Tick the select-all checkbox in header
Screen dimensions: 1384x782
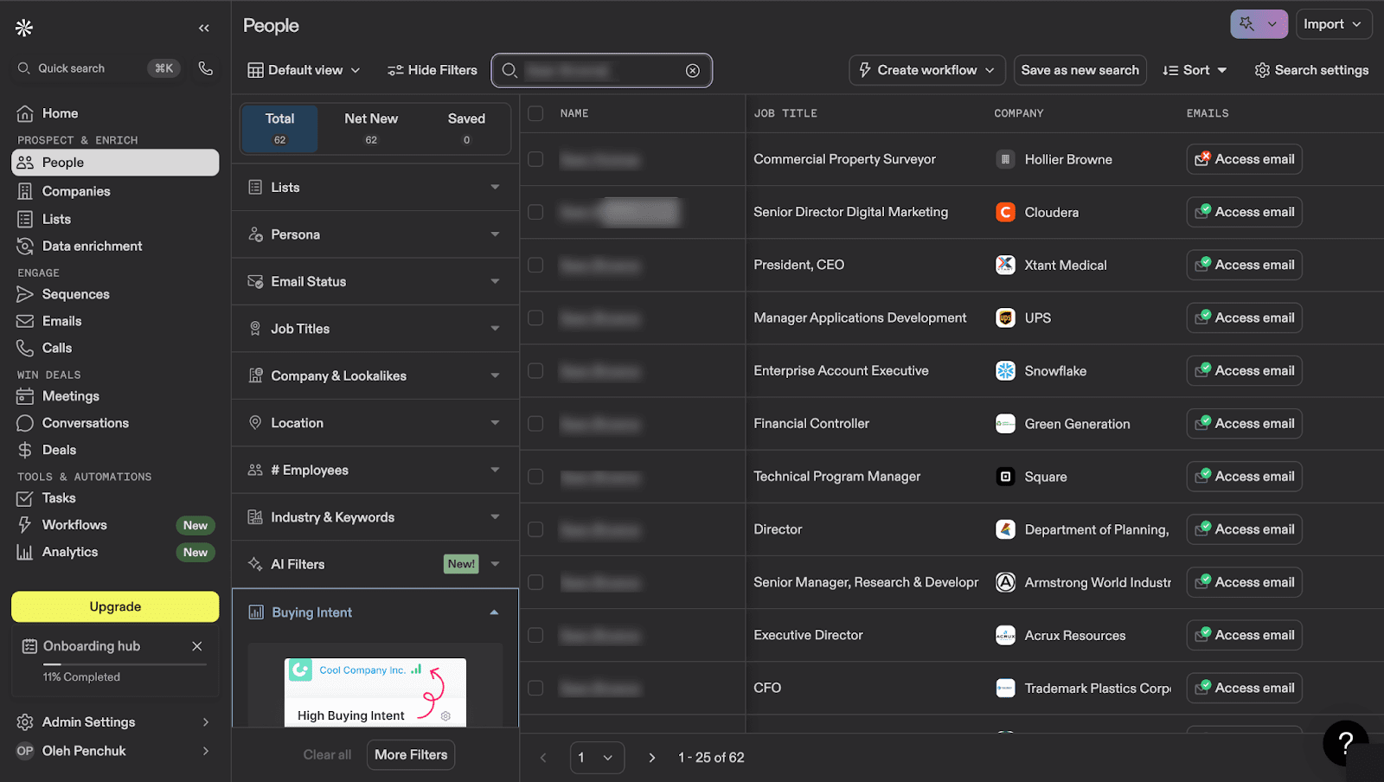click(535, 113)
